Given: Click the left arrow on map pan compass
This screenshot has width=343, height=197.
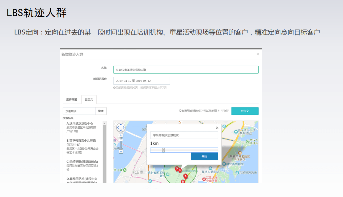Looking at the screenshot, I should tap(118, 127).
